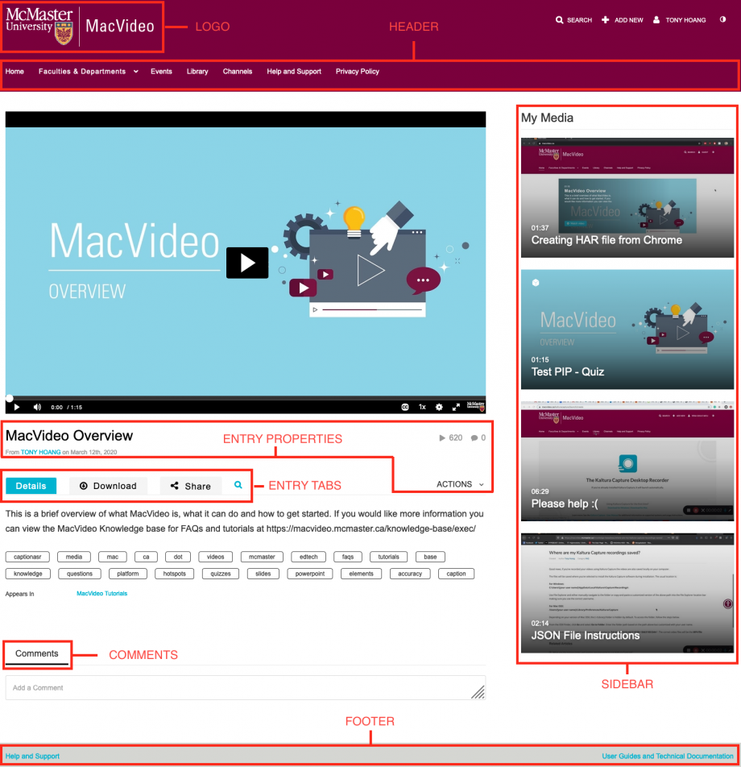Click the McMaster University MacVideo logo
The width and height of the screenshot is (741, 767).
[x=81, y=27]
